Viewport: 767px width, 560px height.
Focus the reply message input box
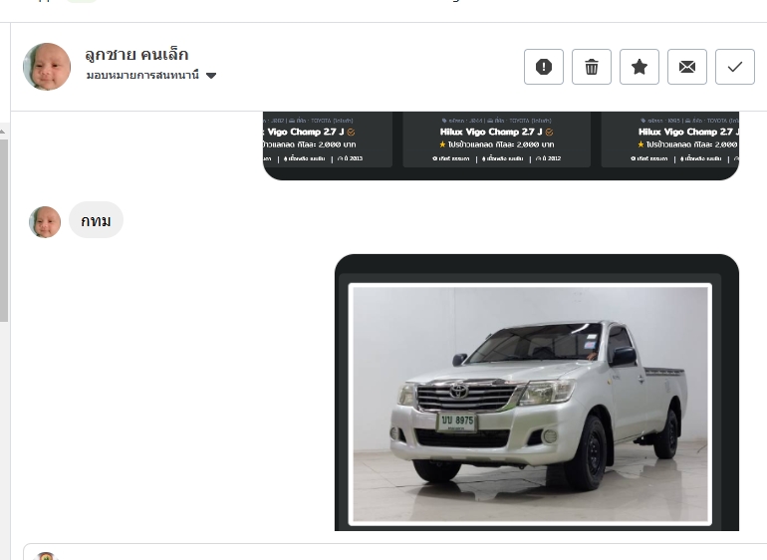tap(394, 552)
